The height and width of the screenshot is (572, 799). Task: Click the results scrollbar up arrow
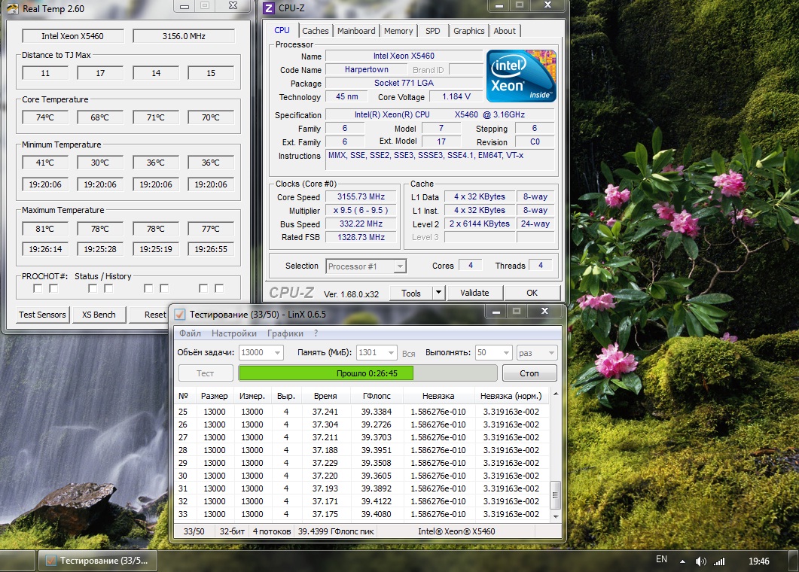click(556, 394)
